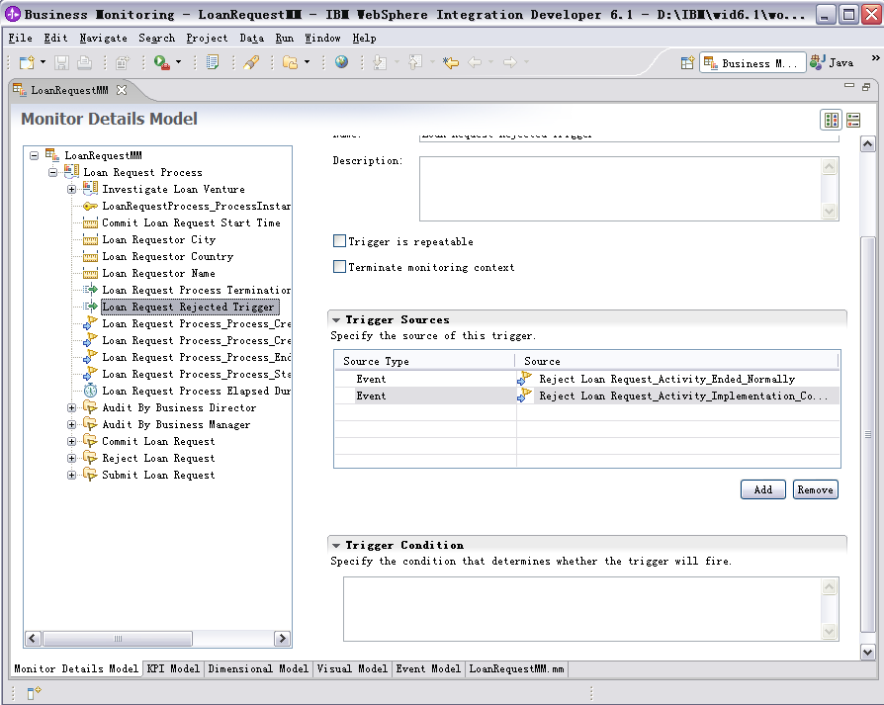
Task: Add a new trigger source
Action: pos(762,489)
